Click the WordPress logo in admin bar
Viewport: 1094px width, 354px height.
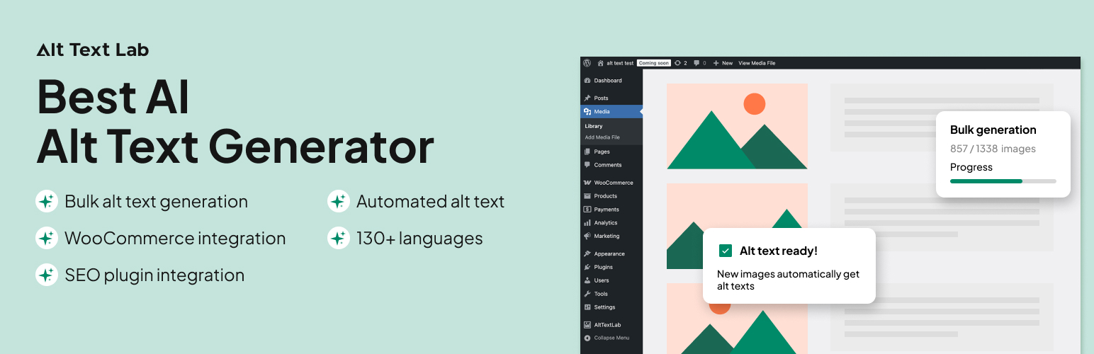pos(587,63)
